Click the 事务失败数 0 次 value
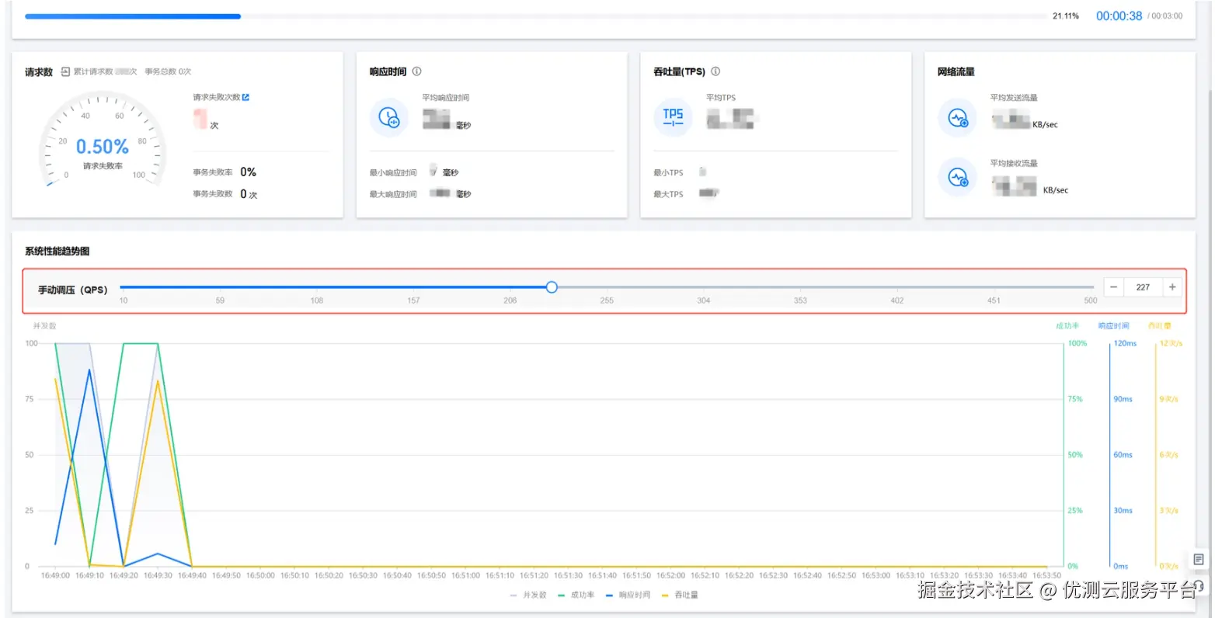 pos(249,194)
